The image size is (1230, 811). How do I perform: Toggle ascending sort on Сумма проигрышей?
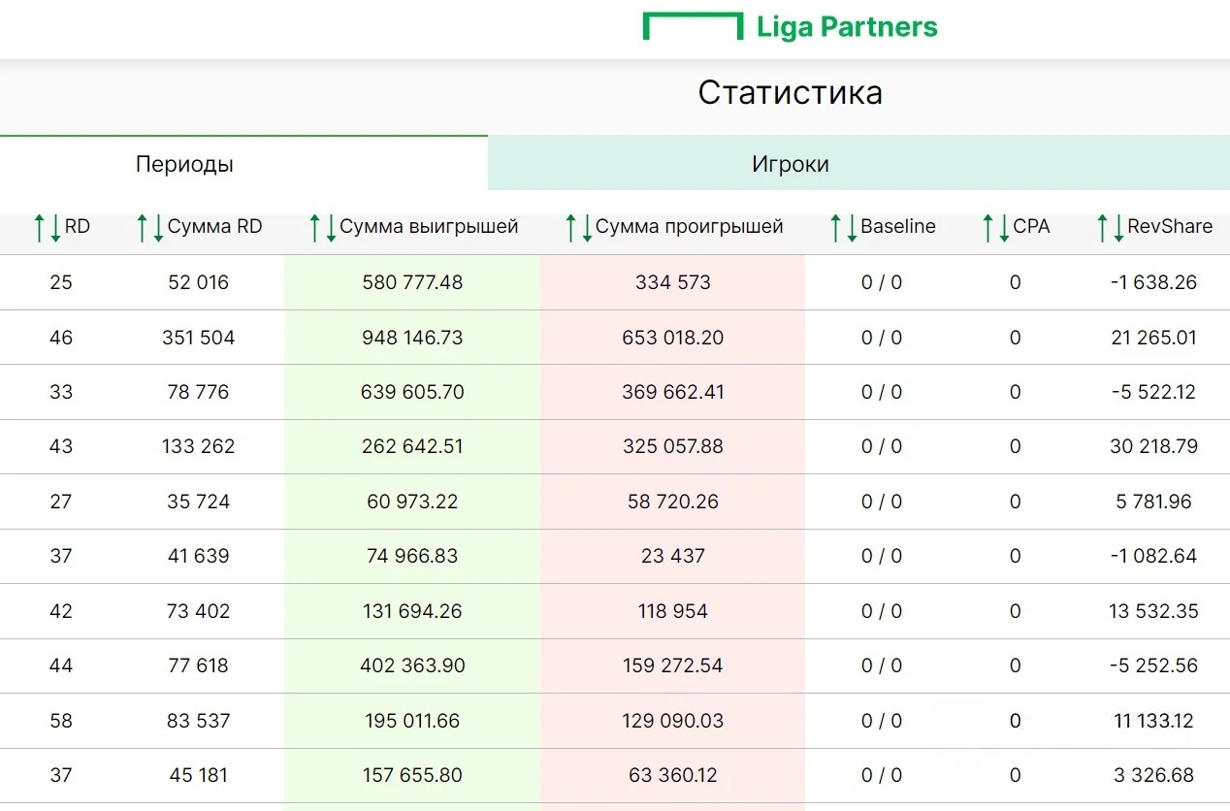click(x=570, y=227)
